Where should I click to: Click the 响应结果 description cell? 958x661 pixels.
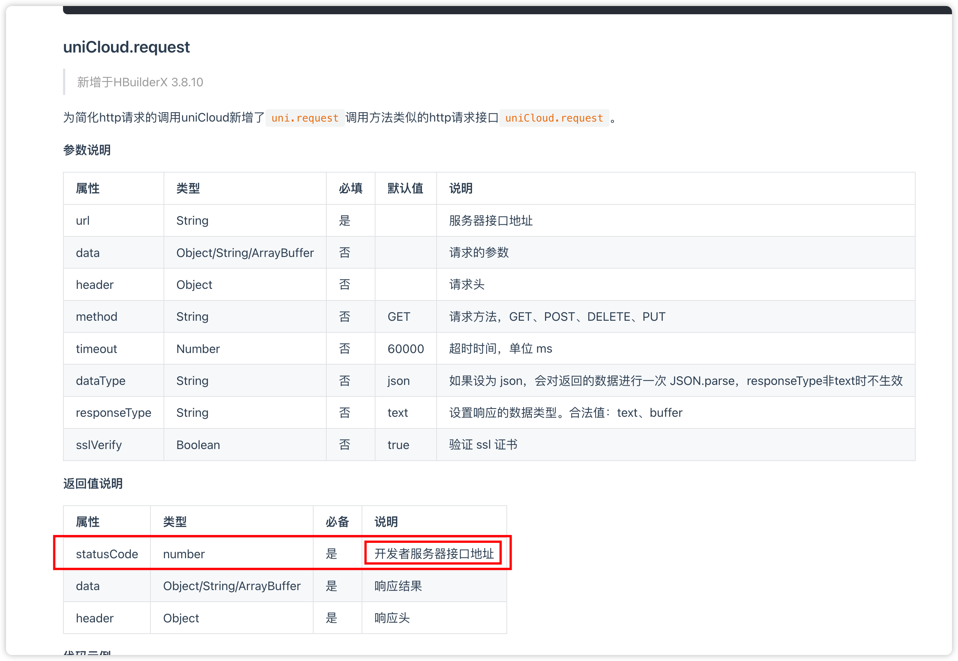click(x=398, y=586)
